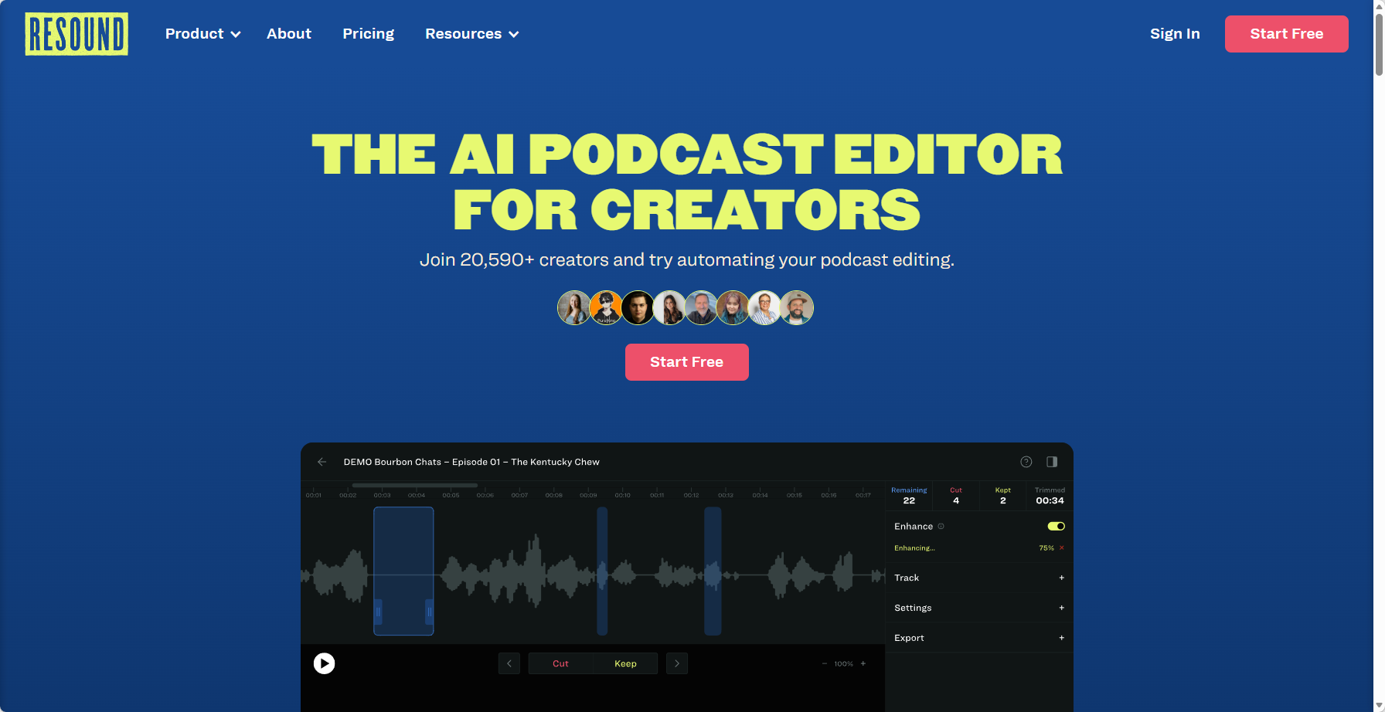Screen dimensions: 1385x712
Task: Click Start Free in the navigation bar
Action: click(x=1287, y=34)
